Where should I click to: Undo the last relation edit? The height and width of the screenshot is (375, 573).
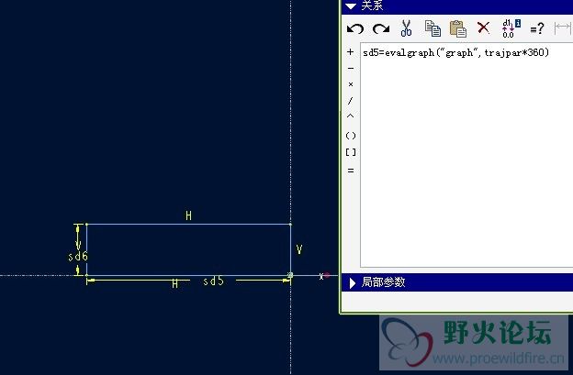(x=354, y=28)
